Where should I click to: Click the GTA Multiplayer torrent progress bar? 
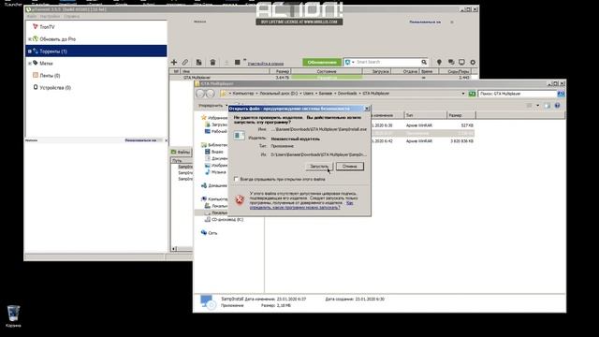(327, 78)
